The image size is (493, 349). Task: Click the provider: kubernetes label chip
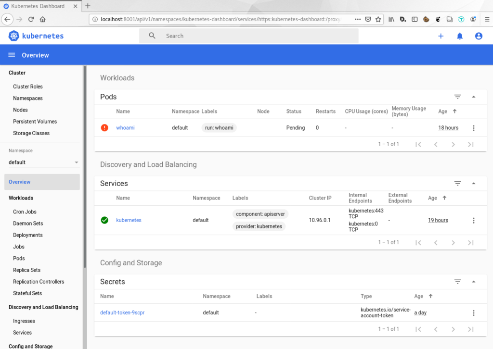click(259, 226)
